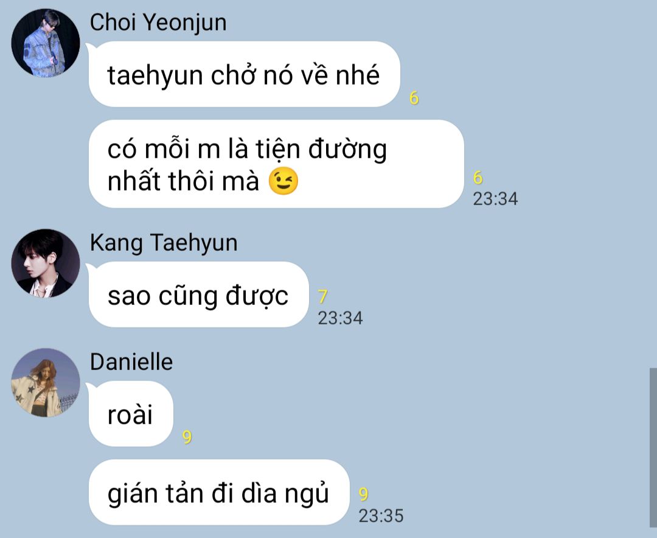Viewport: 657px width, 538px height.
Task: Open Choi Yeonjun's profile picture
Action: tap(45, 43)
